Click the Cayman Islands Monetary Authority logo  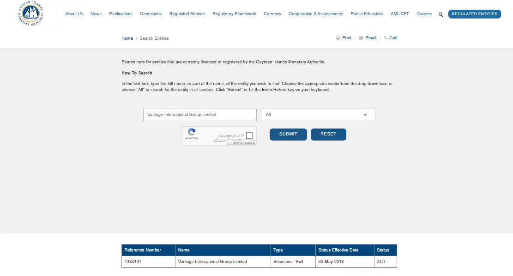pyautogui.click(x=31, y=13)
